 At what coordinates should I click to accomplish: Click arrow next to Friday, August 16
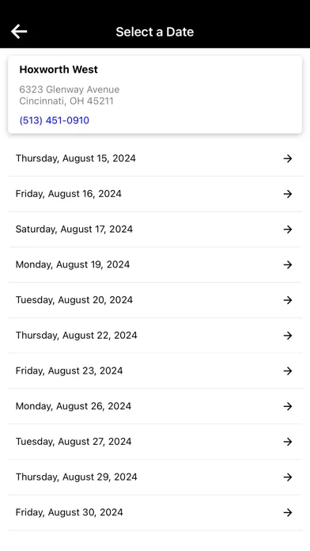pos(288,194)
